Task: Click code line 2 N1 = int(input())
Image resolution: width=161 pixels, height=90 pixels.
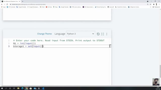Action: pyautogui.click(x=24, y=43)
